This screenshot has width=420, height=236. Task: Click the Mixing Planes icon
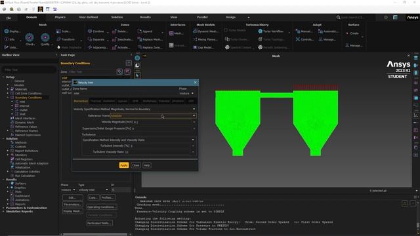point(196,39)
